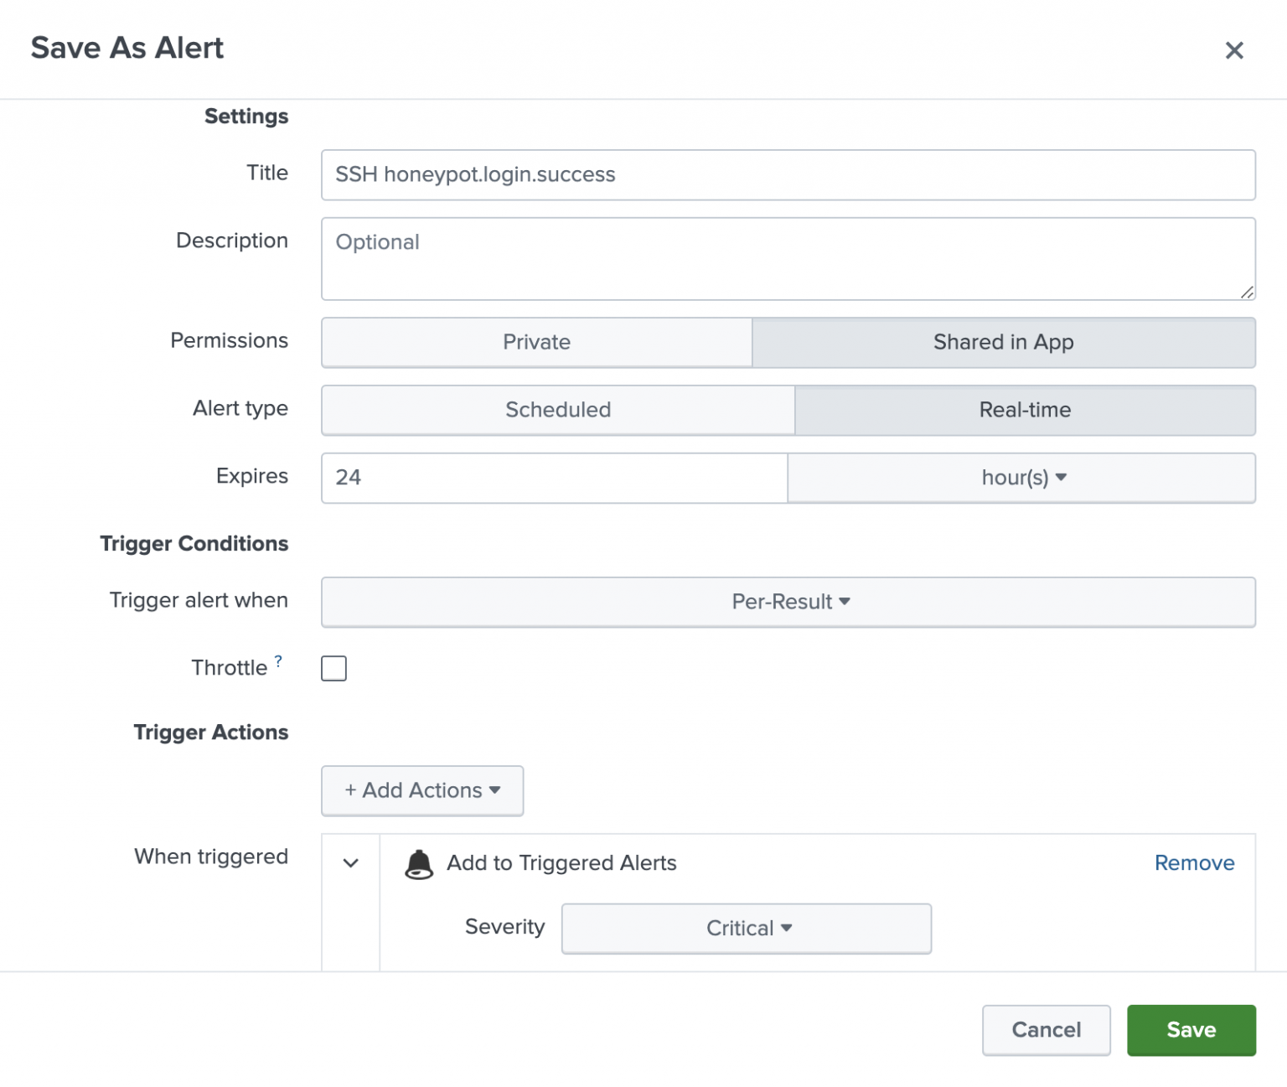This screenshot has width=1287, height=1087.
Task: Click inside the Description field
Action: [788, 258]
